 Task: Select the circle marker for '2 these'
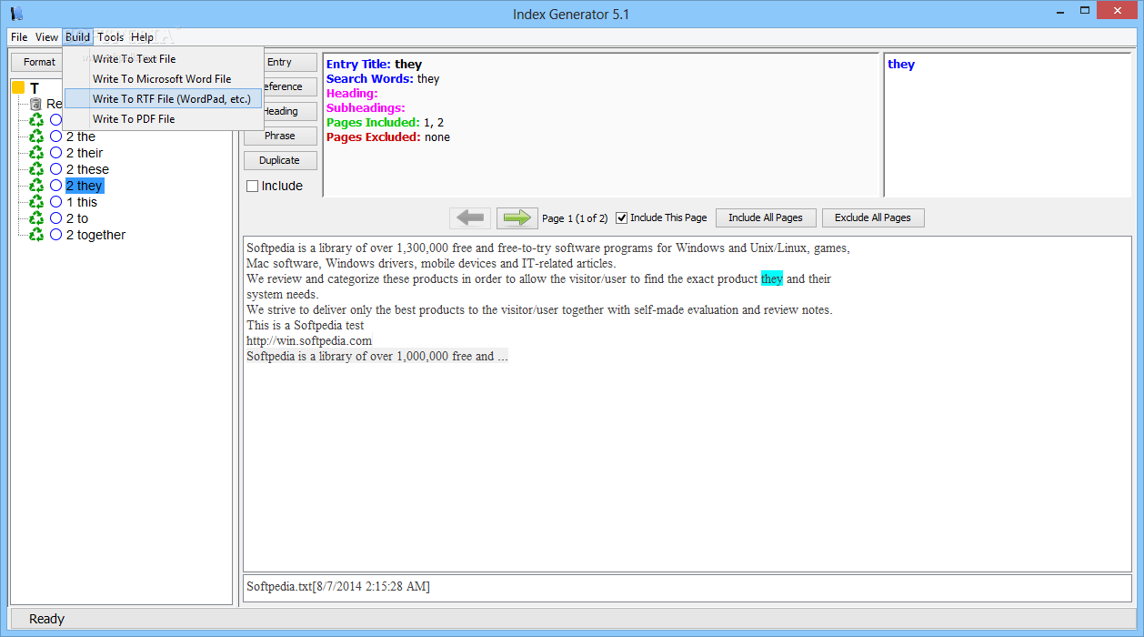[x=56, y=169]
